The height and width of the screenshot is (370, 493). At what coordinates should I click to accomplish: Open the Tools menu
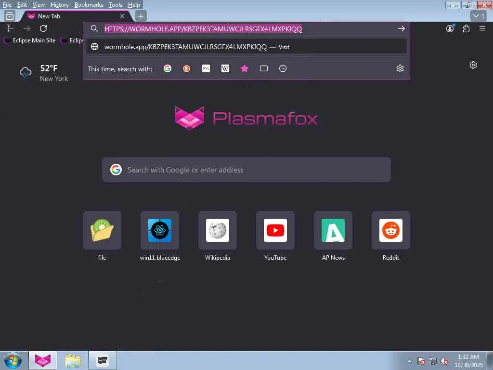(116, 5)
